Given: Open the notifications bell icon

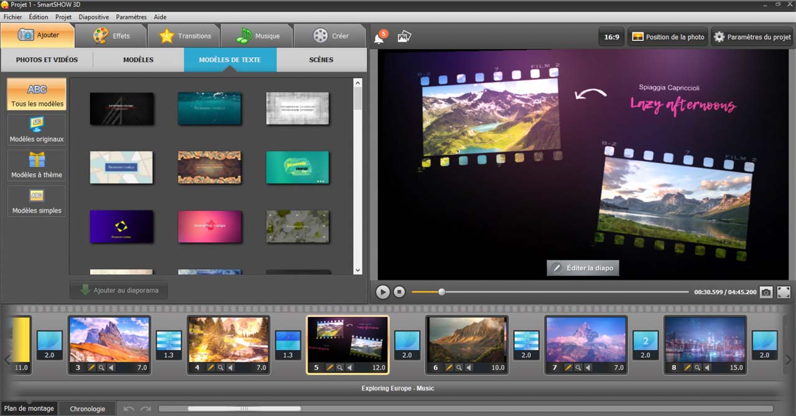Looking at the screenshot, I should click(379, 38).
